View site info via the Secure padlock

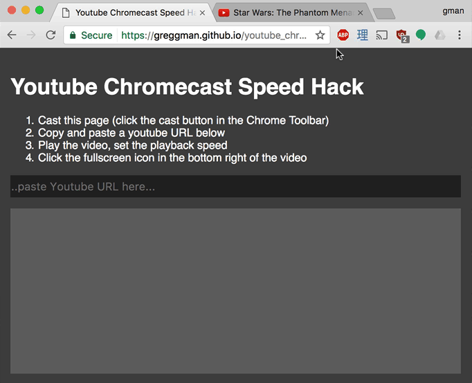[x=90, y=35]
